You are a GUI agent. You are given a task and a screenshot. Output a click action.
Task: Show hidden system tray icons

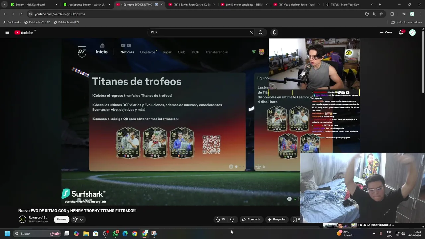click(374, 234)
